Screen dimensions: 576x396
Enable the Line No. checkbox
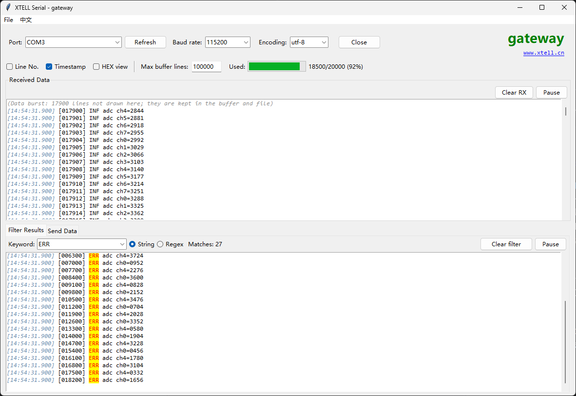point(10,66)
